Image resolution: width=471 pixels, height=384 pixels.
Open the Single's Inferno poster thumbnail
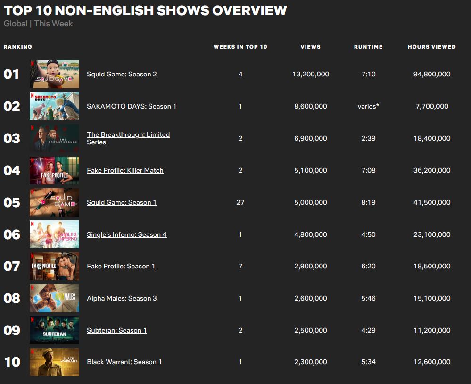pos(54,234)
